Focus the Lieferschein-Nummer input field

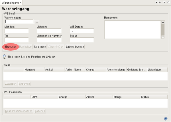tap(49, 40)
